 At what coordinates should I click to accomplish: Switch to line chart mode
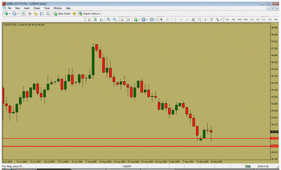coord(102,19)
